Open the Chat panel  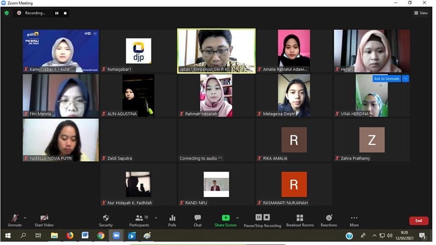pyautogui.click(x=198, y=218)
